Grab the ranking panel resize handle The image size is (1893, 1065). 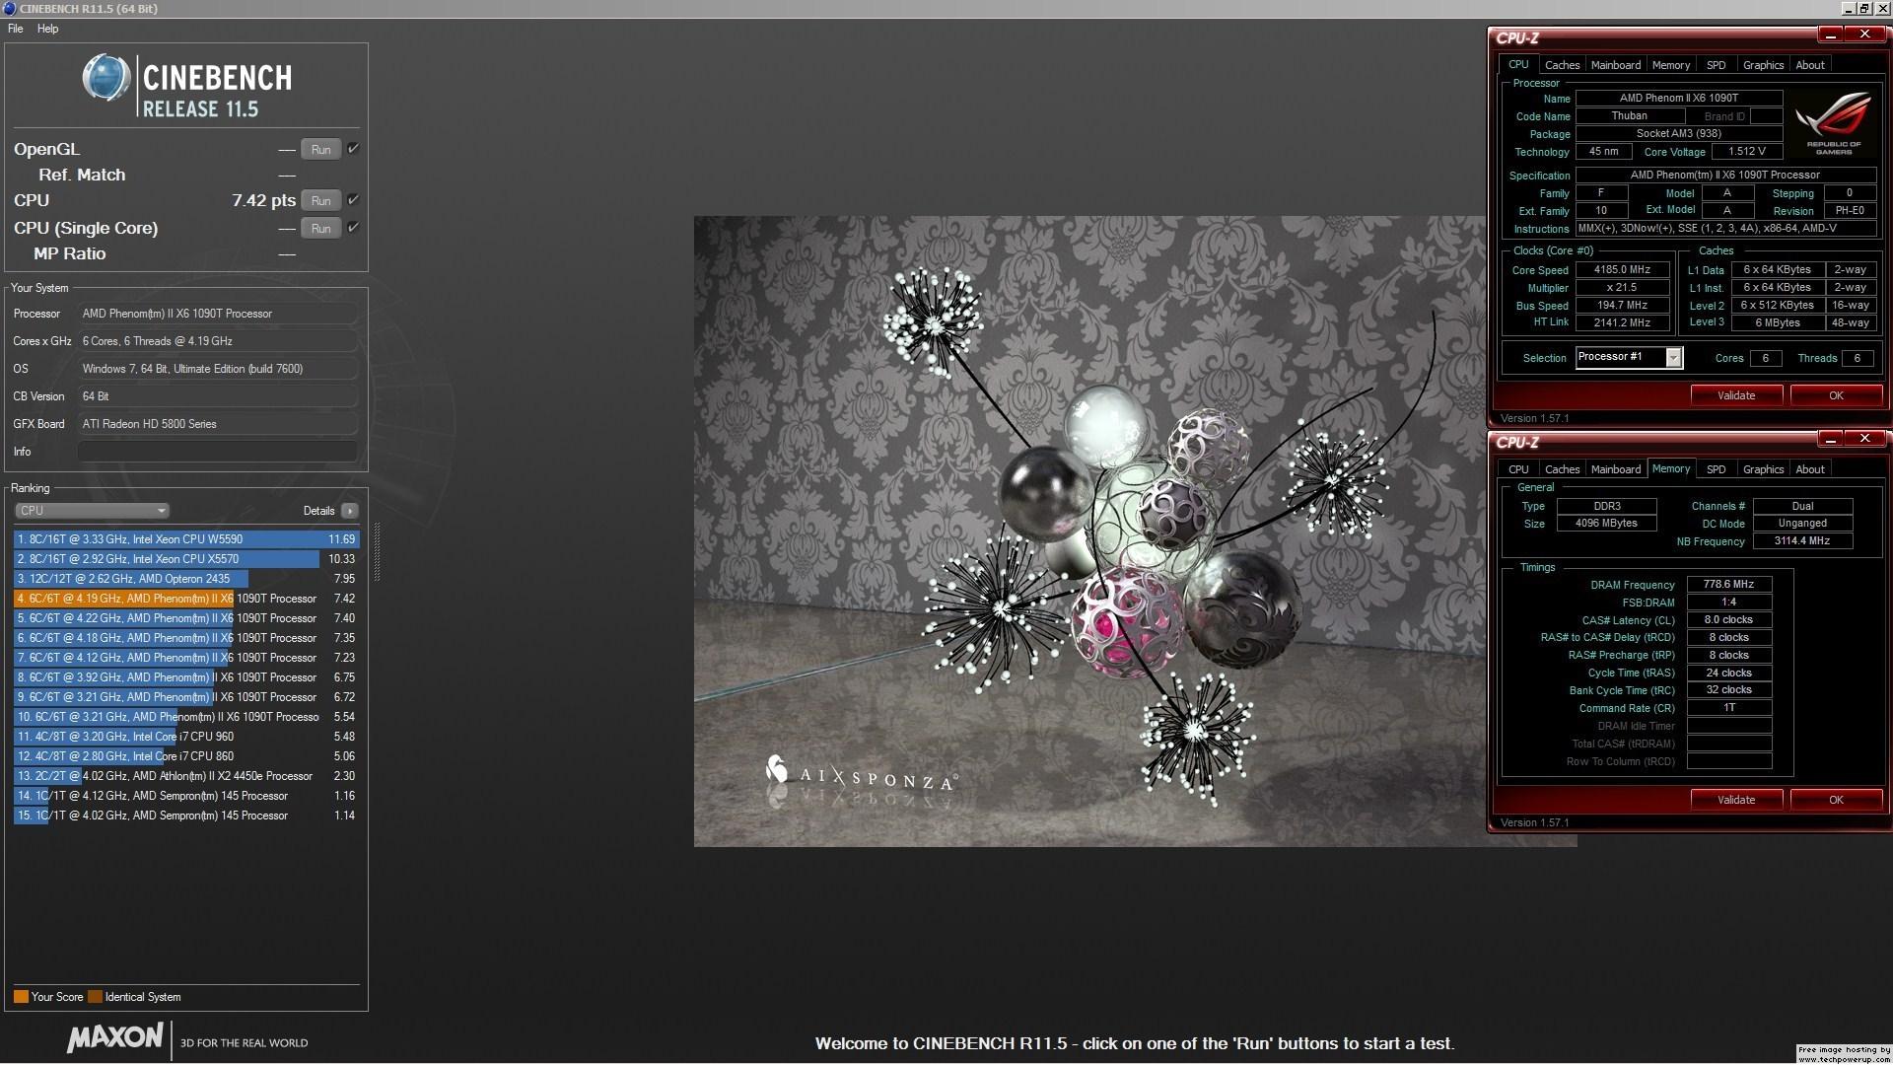point(377,552)
